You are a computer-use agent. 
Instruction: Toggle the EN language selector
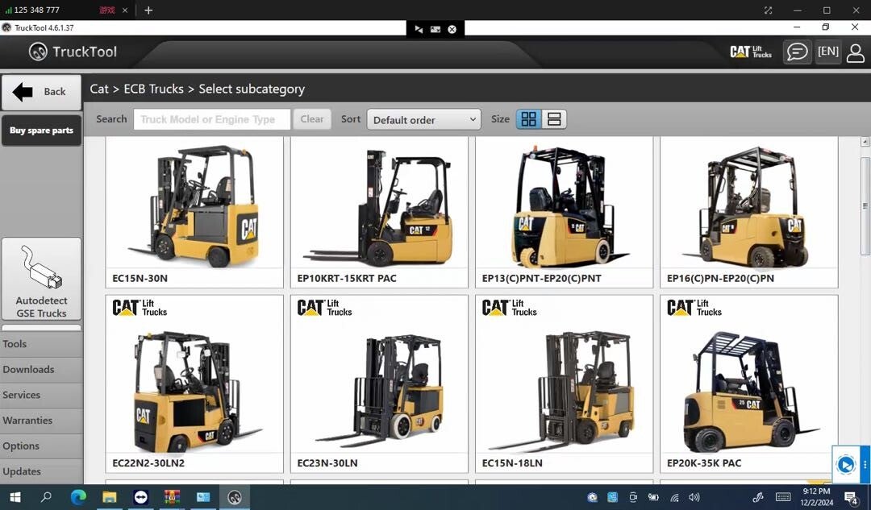pyautogui.click(x=827, y=52)
